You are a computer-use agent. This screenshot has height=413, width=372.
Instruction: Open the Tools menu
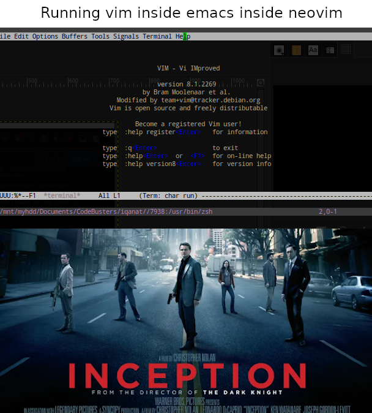point(100,36)
